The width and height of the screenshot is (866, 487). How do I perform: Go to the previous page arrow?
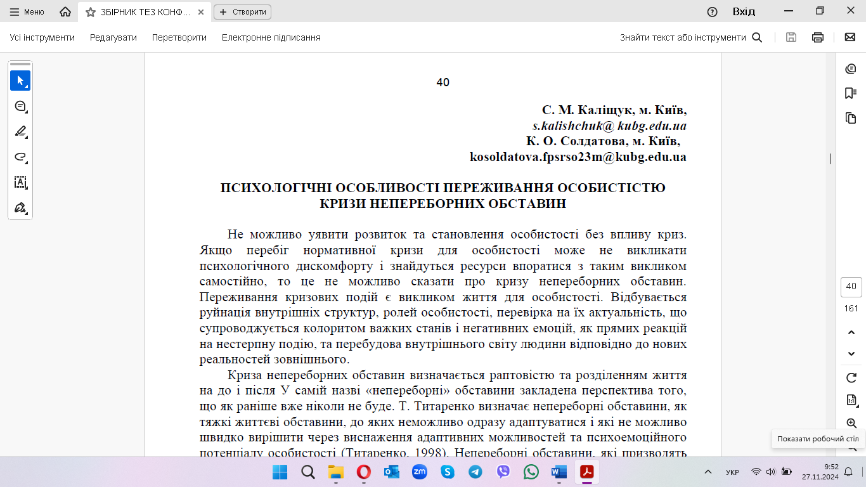pyautogui.click(x=851, y=332)
